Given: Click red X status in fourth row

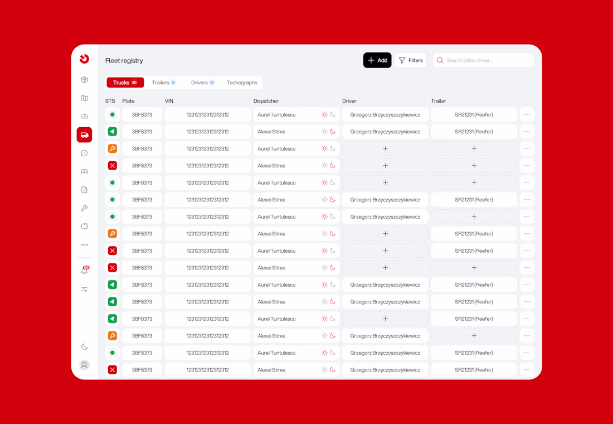Looking at the screenshot, I should point(113,166).
